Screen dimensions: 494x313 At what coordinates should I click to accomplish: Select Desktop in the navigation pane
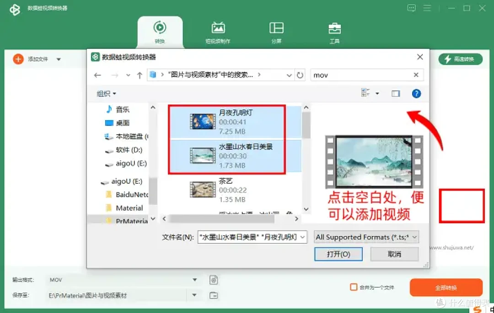coord(117,123)
